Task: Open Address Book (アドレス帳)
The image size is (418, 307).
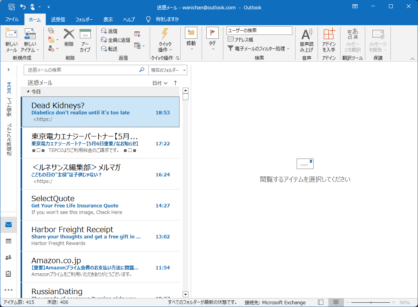Action: [x=240, y=40]
